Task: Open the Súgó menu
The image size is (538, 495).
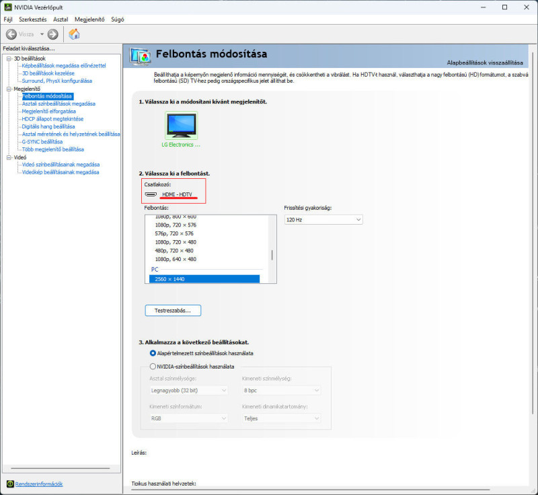Action: pos(117,20)
